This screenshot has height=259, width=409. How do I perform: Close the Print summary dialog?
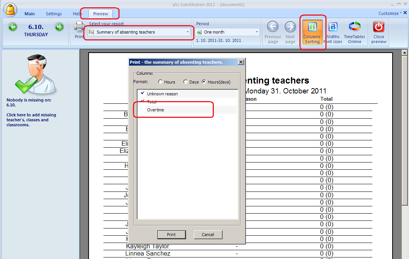coord(241,62)
